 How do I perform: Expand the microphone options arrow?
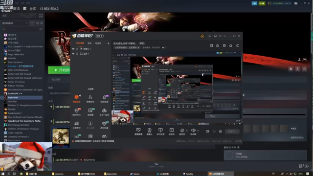(187, 131)
